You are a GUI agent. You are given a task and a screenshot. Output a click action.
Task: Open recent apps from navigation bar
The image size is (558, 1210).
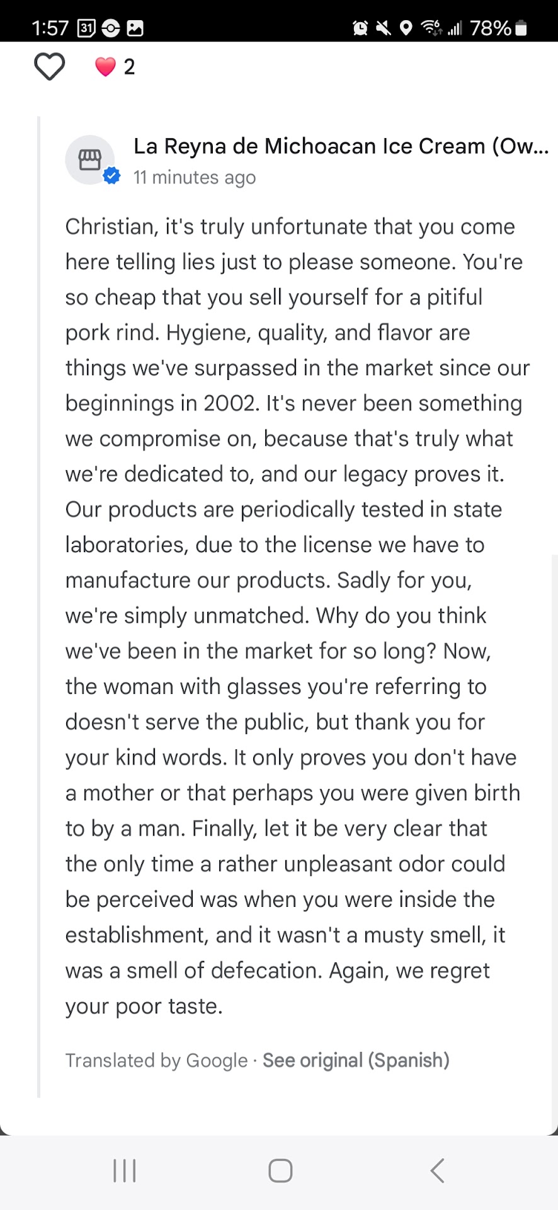(x=124, y=1171)
